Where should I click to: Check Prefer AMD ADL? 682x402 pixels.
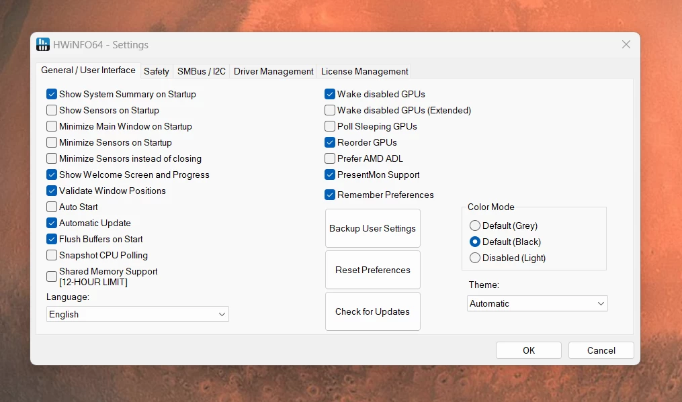pos(330,158)
